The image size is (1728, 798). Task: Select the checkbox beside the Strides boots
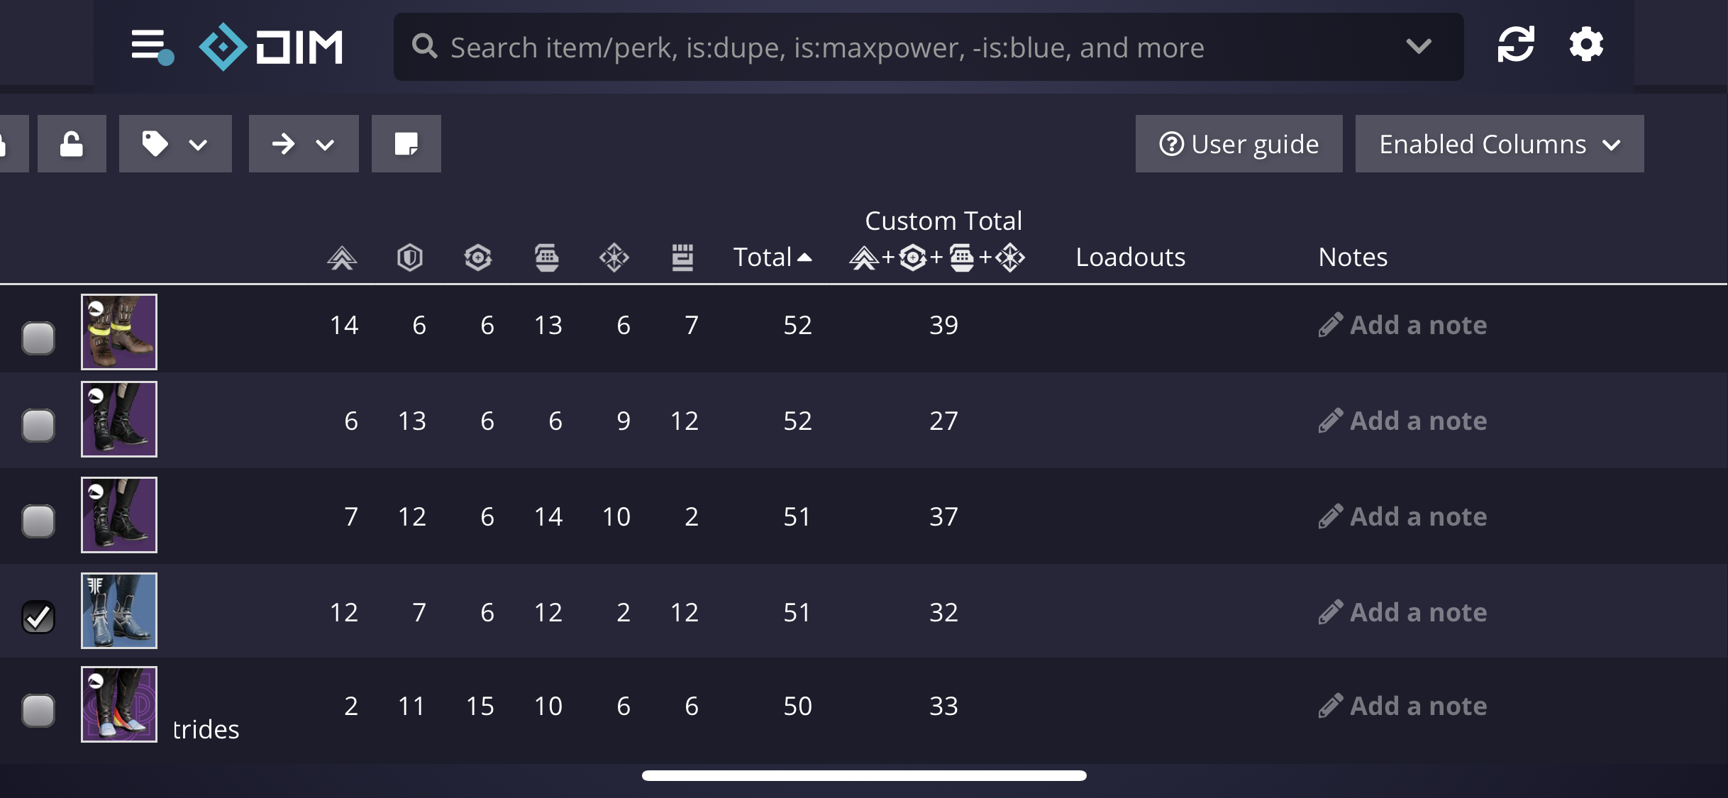[x=38, y=712]
